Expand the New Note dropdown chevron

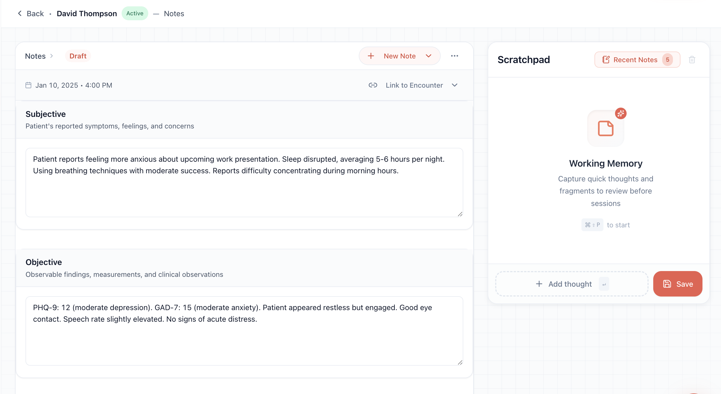tap(429, 56)
